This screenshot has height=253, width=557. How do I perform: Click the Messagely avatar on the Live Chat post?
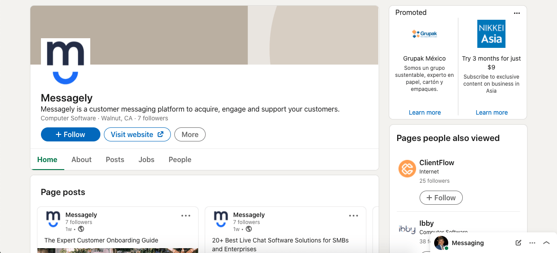(x=221, y=219)
